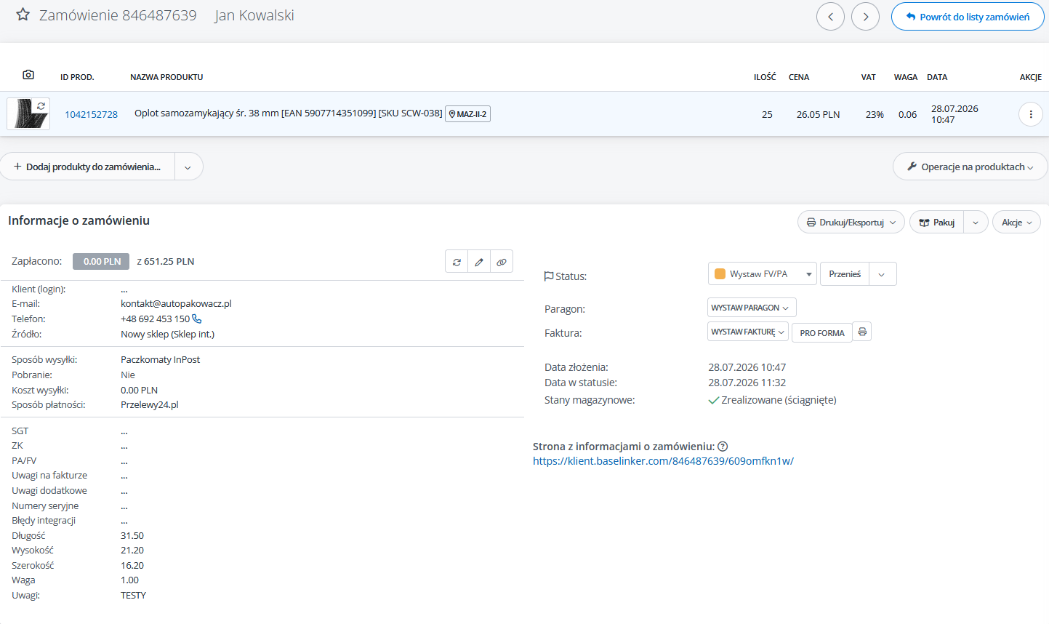This screenshot has width=1049, height=624.
Task: Open the klient.baselinker.com order page link
Action: click(x=663, y=461)
